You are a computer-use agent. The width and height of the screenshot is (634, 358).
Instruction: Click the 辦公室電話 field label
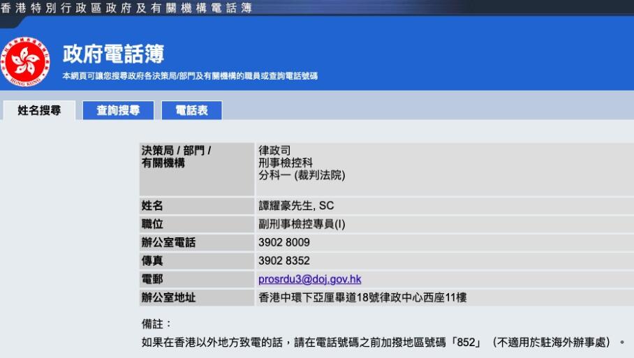[x=168, y=243]
